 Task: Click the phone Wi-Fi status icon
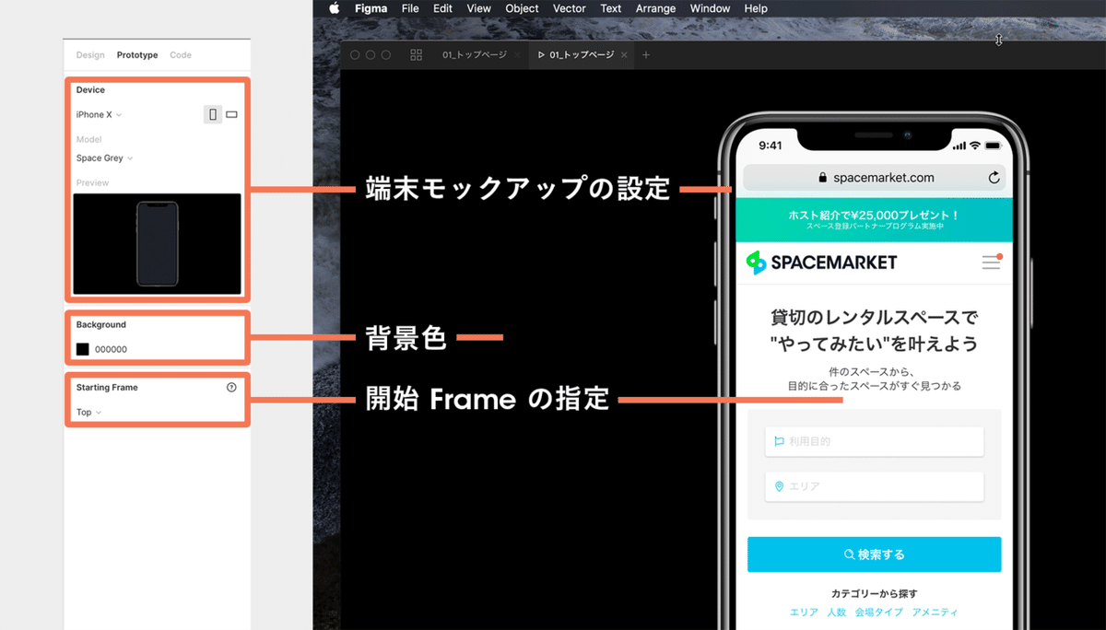974,146
